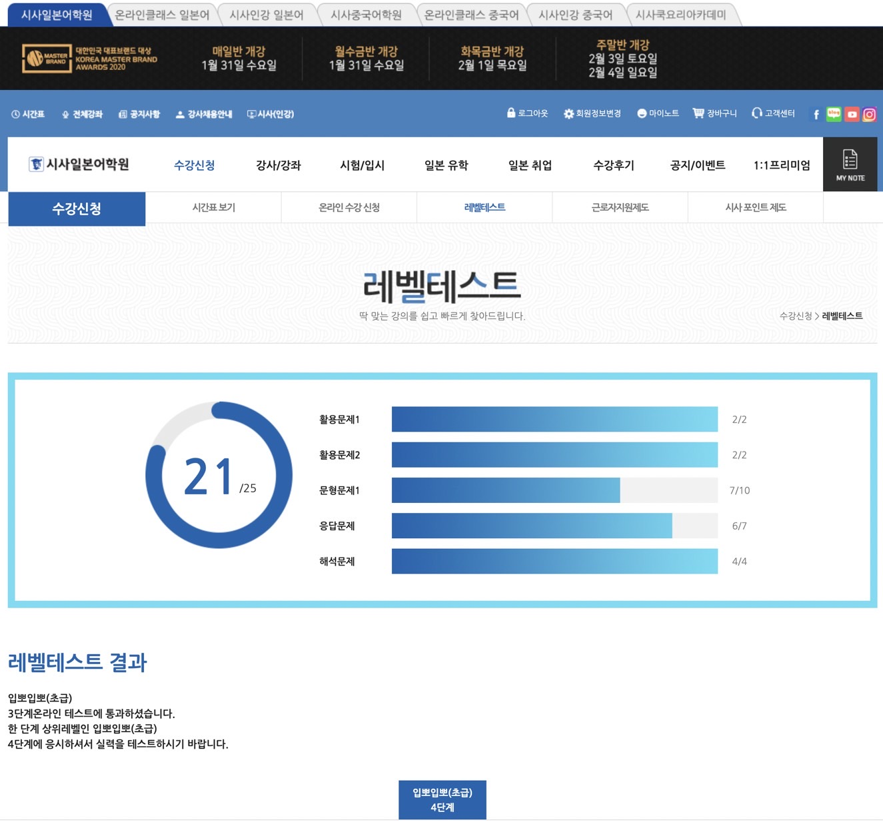Open the 시험/입시 main menu

[362, 165]
